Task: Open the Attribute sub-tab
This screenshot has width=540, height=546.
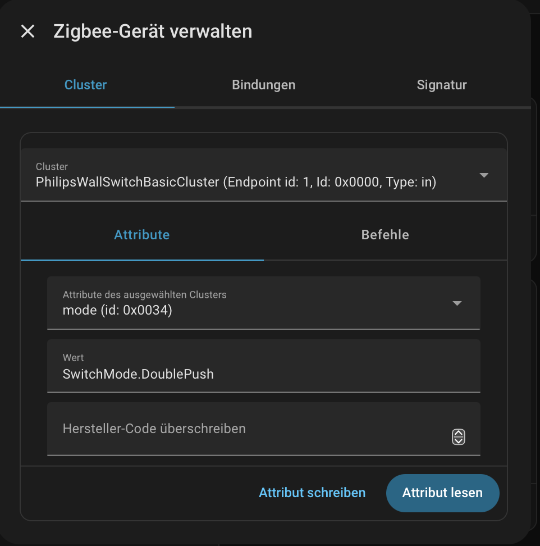Action: [x=141, y=234]
